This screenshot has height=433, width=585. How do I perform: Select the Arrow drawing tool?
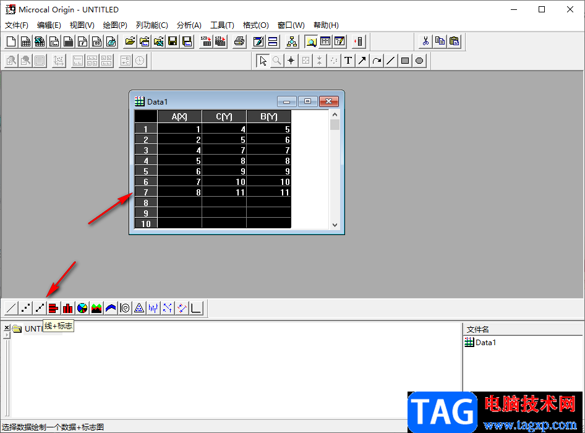[x=362, y=61]
